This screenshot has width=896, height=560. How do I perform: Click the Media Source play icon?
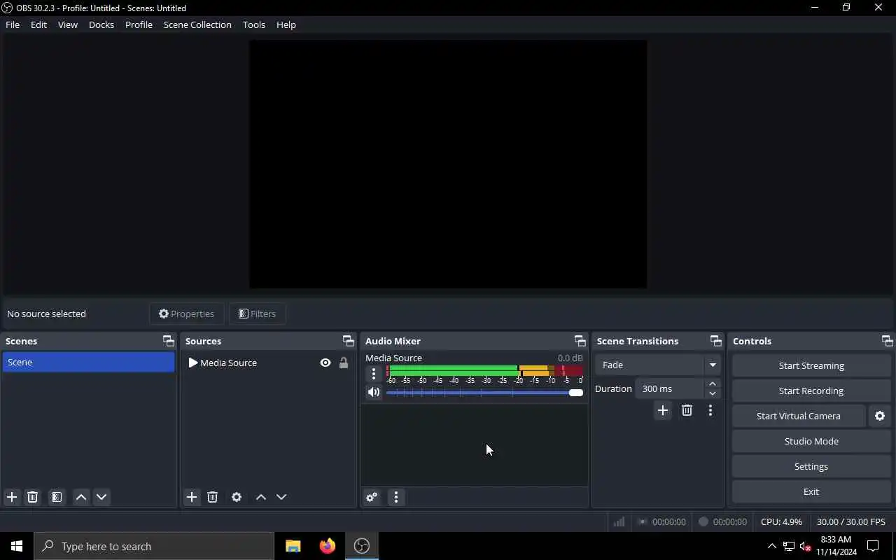coord(193,363)
